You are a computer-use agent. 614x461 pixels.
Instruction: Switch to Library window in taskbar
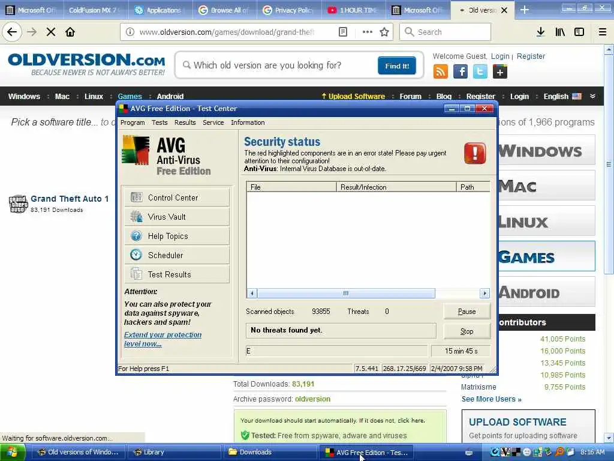point(174,452)
